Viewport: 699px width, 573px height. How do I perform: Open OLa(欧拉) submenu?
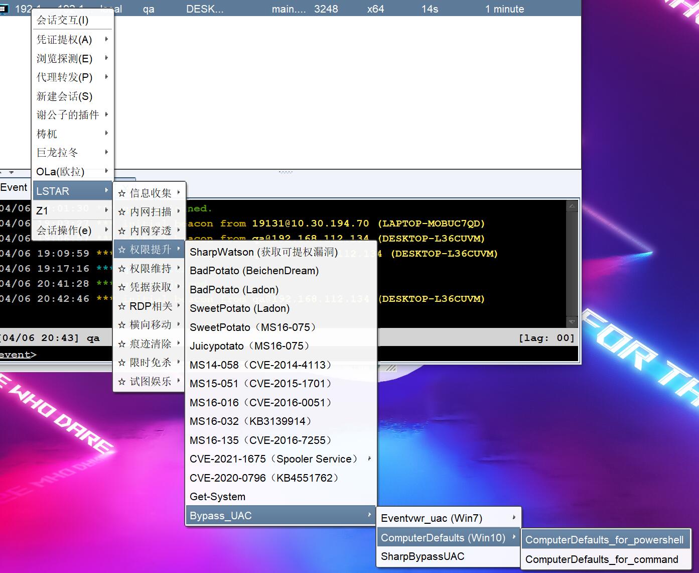73,171
